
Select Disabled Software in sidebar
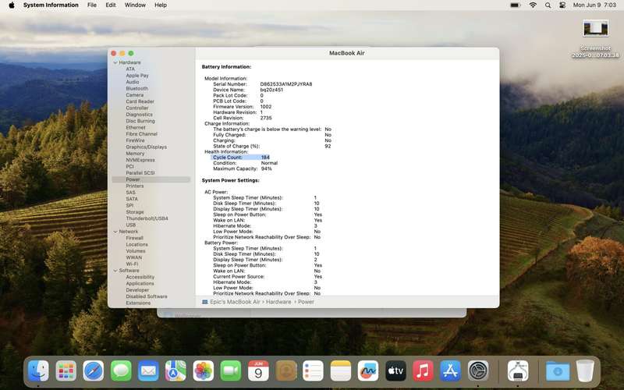click(147, 296)
